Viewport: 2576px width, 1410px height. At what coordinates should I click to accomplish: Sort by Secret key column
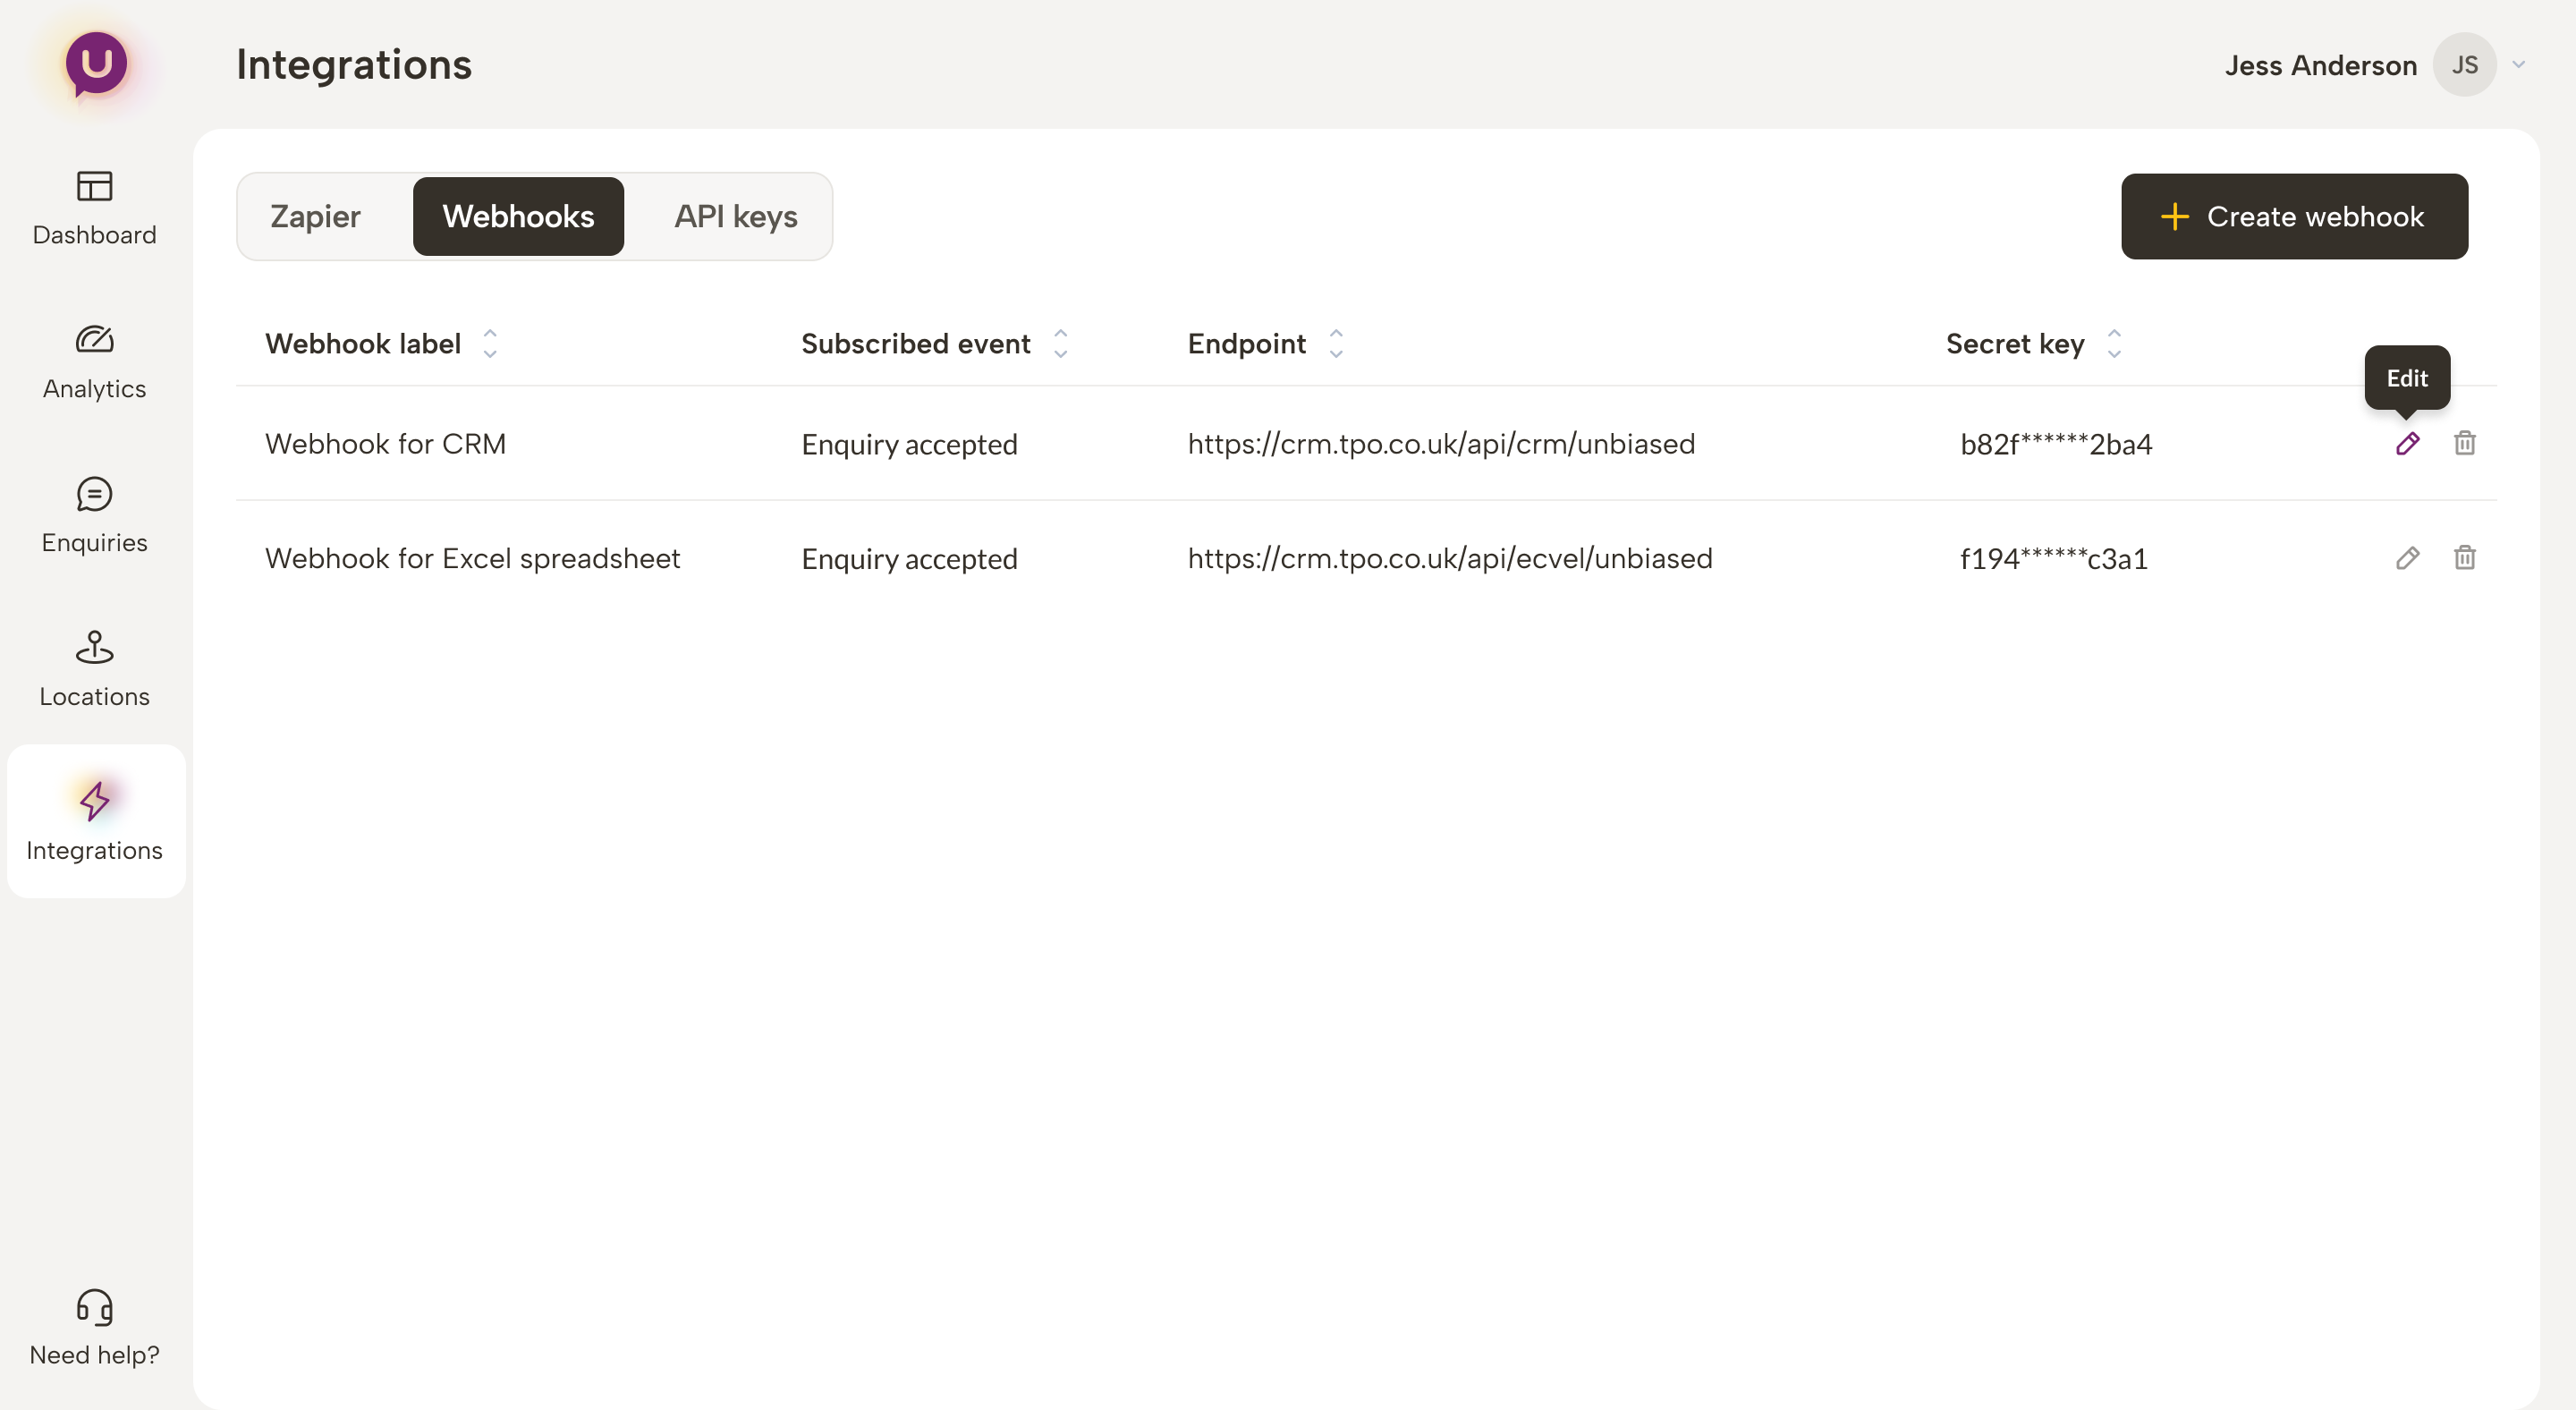click(x=2113, y=343)
